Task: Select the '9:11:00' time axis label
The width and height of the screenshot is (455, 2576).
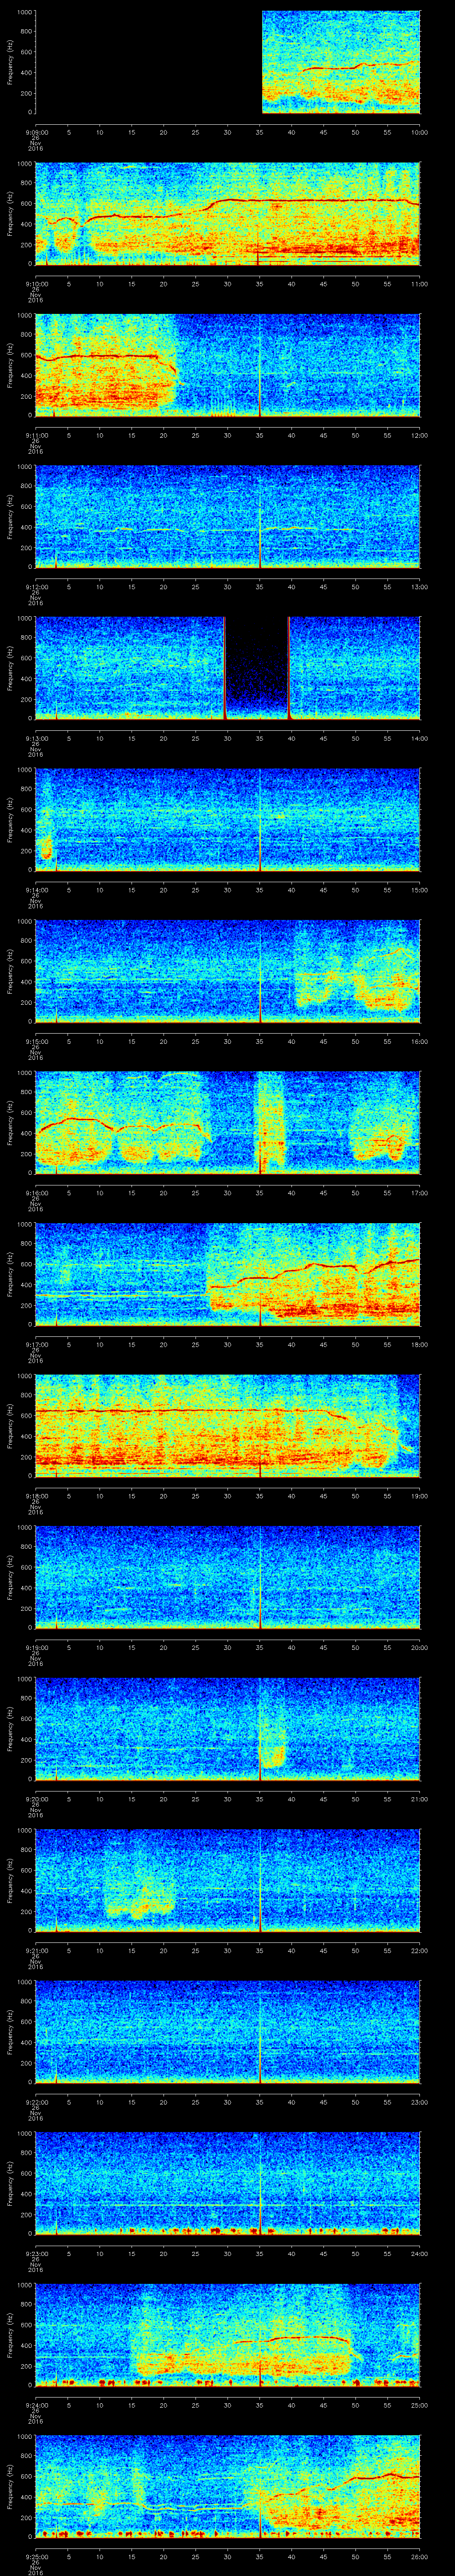Action: tap(36, 435)
